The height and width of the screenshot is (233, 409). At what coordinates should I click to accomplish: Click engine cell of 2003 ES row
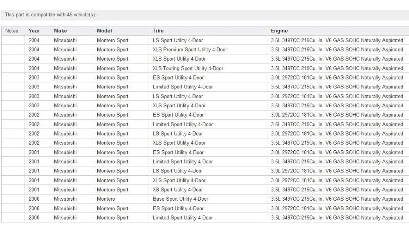pyautogui.click(x=337, y=77)
